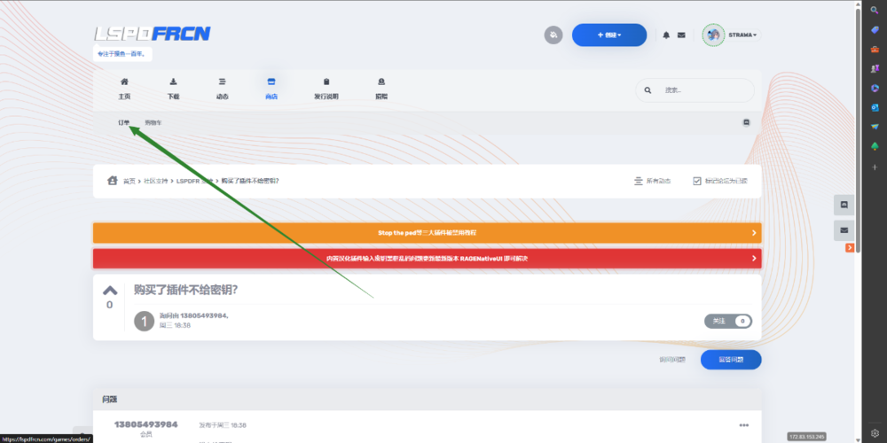Click the blue button below the question

(730, 360)
